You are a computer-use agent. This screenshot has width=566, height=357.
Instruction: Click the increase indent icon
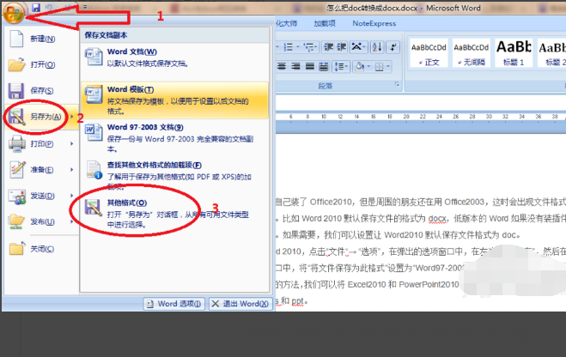342,47
